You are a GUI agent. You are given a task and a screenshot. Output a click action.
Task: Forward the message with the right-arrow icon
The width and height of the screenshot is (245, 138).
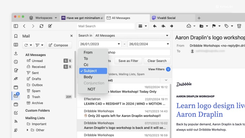pyautogui.click(x=172, y=26)
